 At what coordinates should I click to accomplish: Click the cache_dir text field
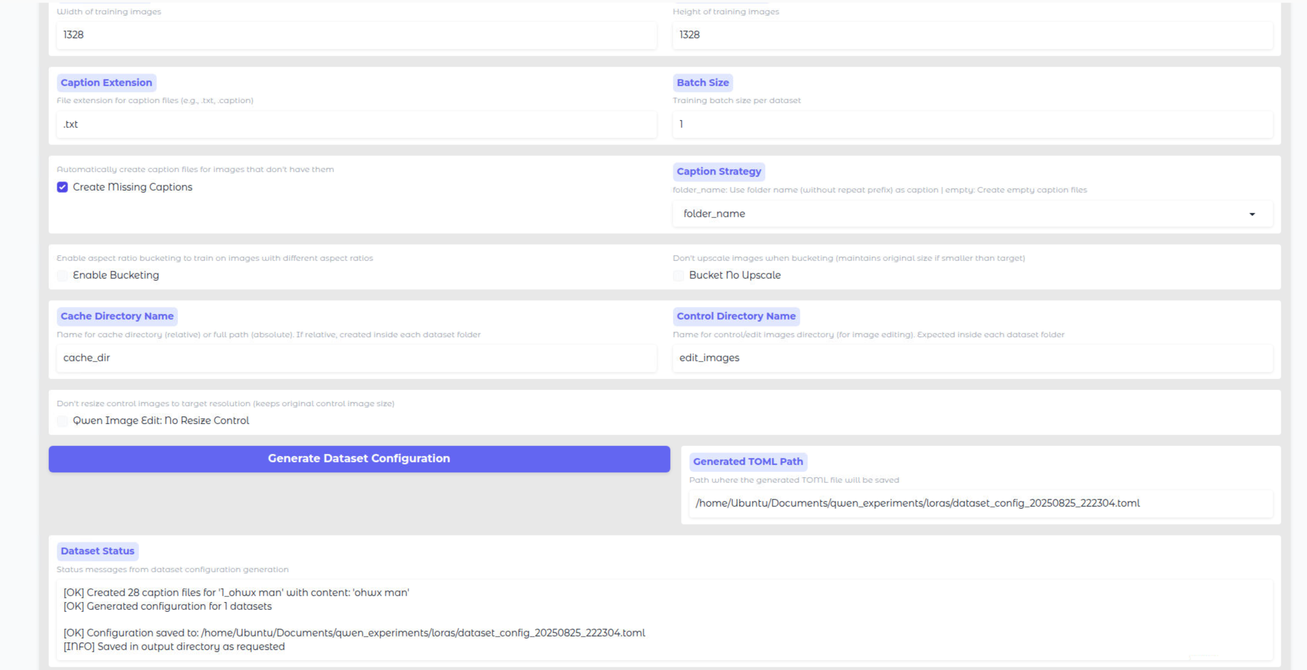point(356,358)
